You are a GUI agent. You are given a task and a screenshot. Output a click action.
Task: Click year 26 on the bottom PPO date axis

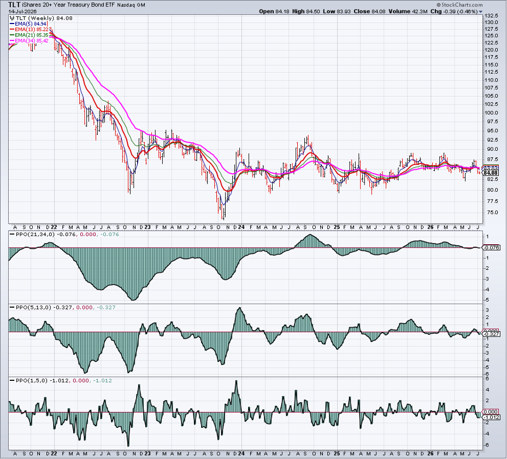(431, 454)
